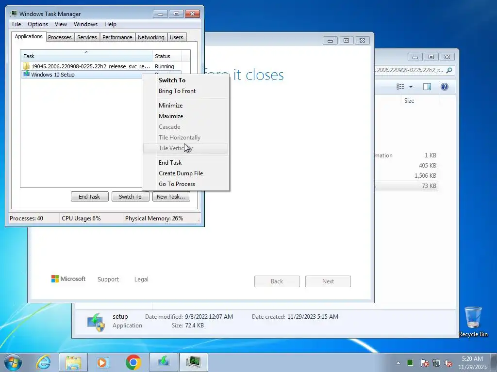Click Processes: 40 status entry
This screenshot has width=497, height=372.
(26, 218)
